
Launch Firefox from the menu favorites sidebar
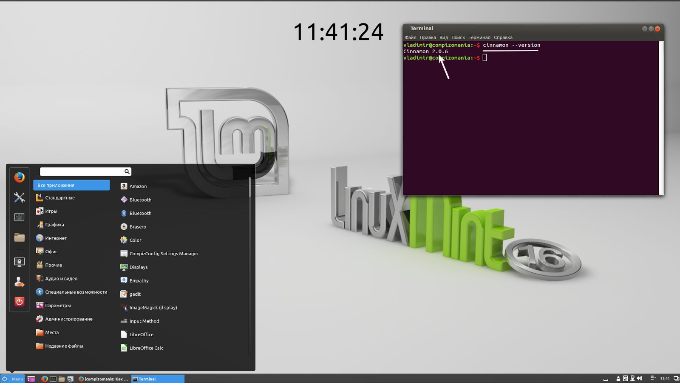coord(19,177)
